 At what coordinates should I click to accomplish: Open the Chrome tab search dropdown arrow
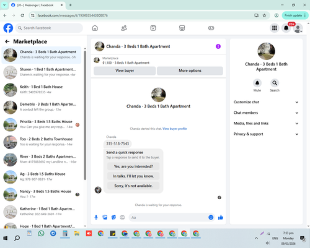click(4, 5)
